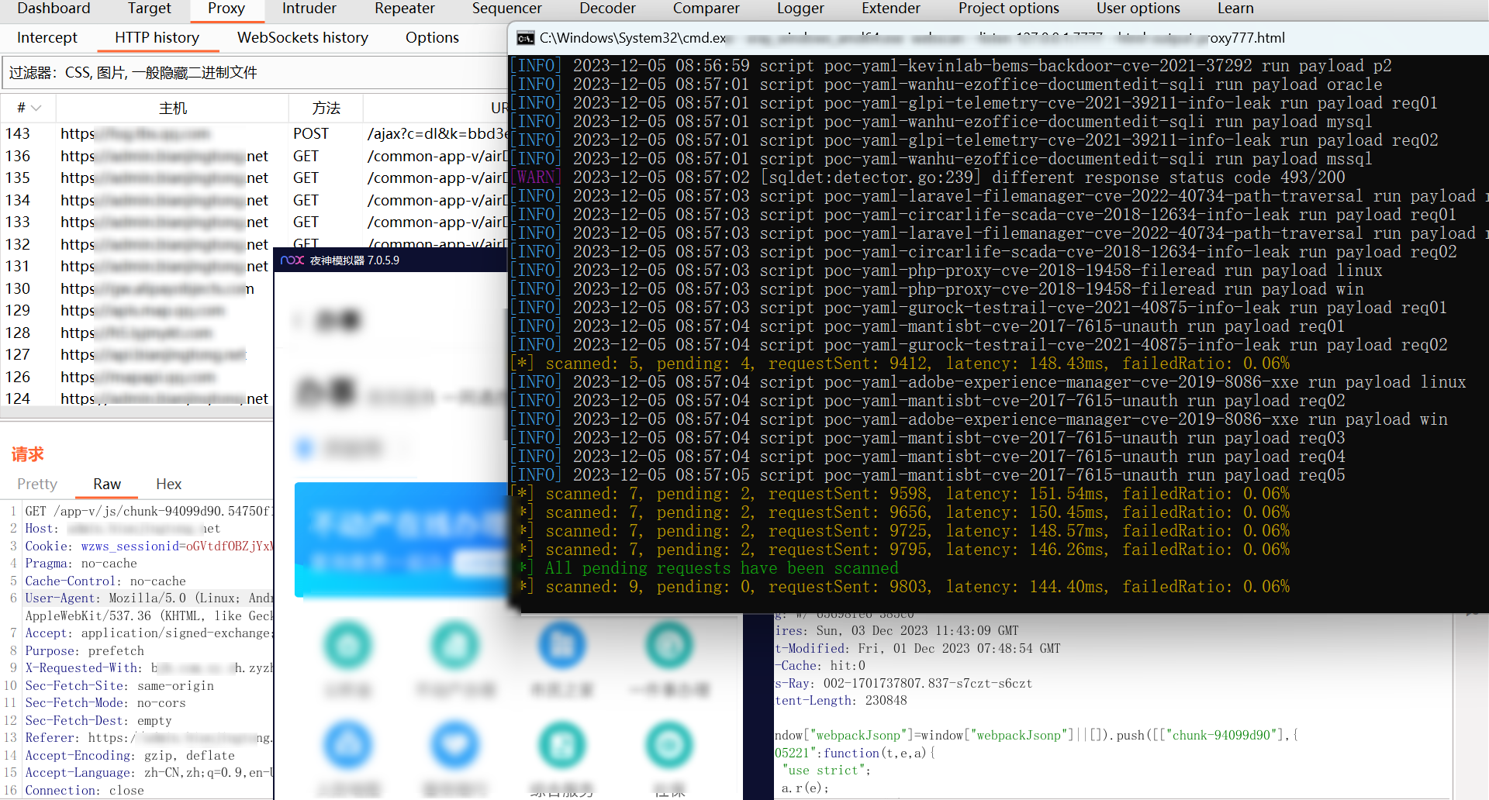Sort by the 方法 column header
This screenshot has width=1489, height=800.
pyautogui.click(x=326, y=109)
